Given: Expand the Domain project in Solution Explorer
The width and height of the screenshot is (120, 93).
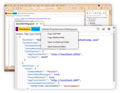Looking at the screenshot, I should coord(89,22).
